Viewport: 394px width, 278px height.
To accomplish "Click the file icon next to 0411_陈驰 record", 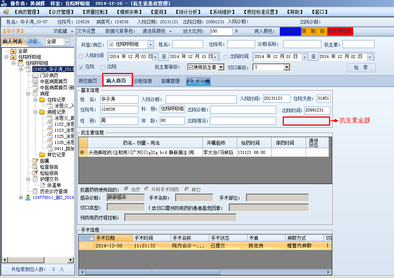I will [50, 149].
